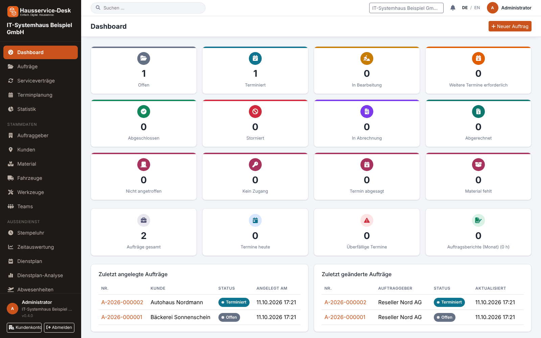Click the Abgerechnet invoice icon
This screenshot has width=541, height=338.
[x=478, y=112]
